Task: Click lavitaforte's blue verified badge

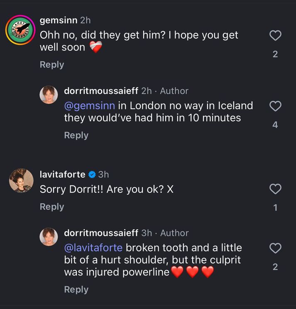Action: [92, 175]
